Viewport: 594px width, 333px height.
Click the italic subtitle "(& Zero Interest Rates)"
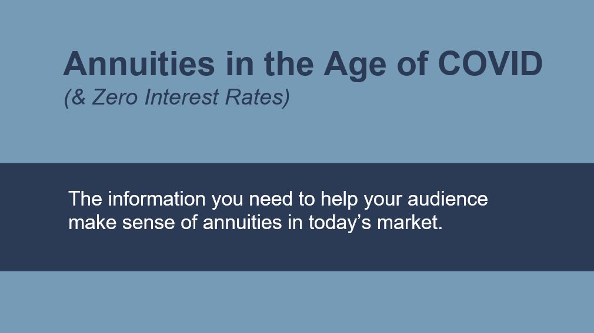[x=177, y=97]
